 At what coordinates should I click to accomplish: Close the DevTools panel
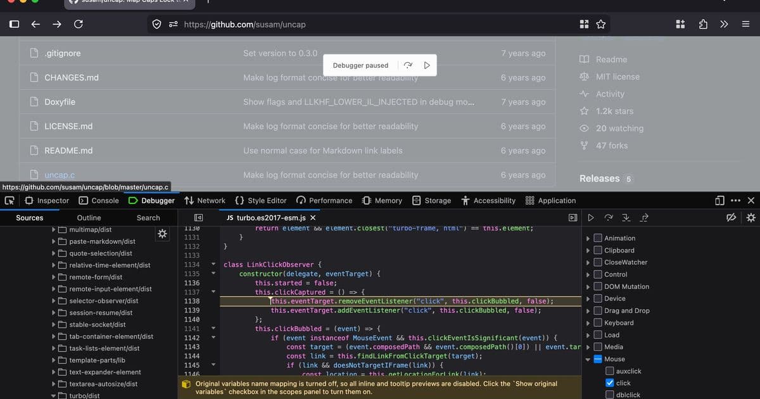click(751, 201)
